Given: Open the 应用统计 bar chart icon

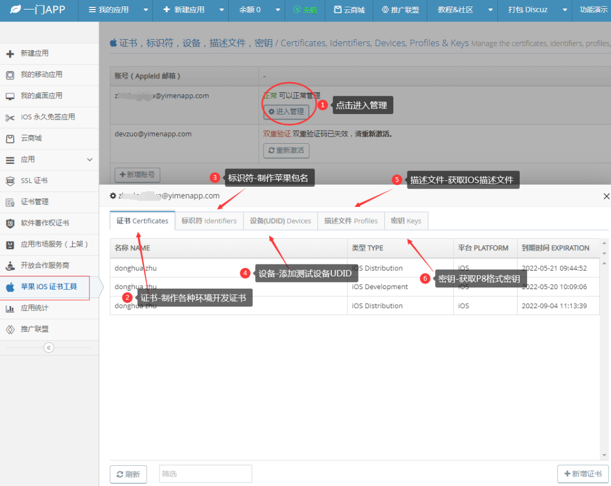Looking at the screenshot, I should pos(10,308).
